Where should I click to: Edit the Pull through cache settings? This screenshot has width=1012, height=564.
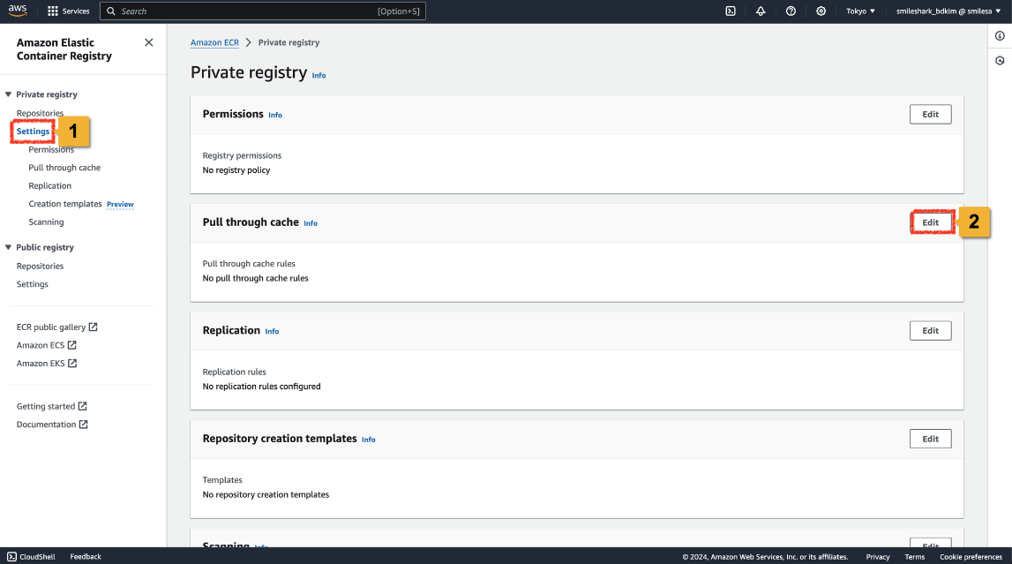click(930, 222)
